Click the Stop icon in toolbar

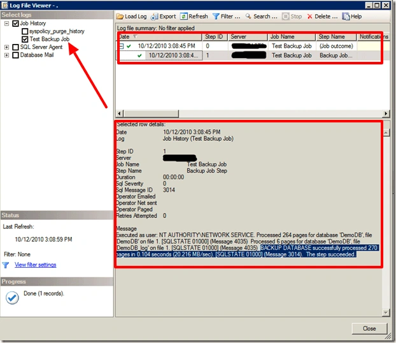[x=285, y=17]
